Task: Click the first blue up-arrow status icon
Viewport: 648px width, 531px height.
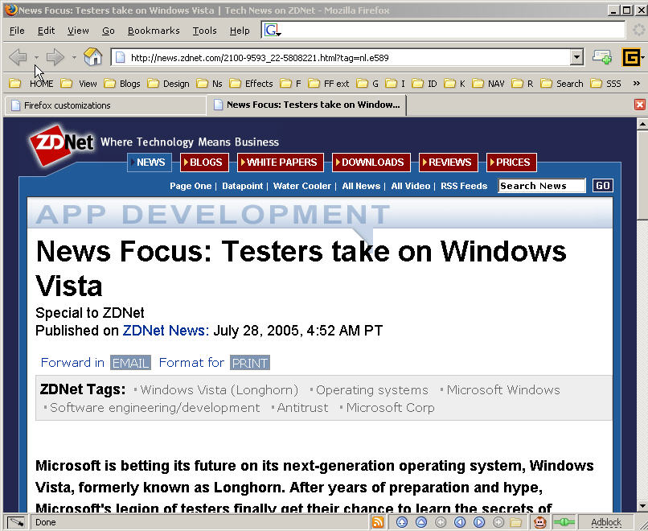Action: click(x=402, y=522)
